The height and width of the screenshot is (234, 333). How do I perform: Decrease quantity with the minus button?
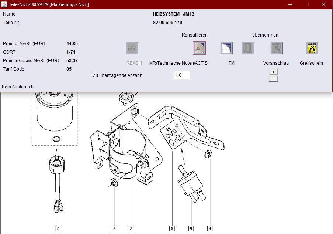273,79
